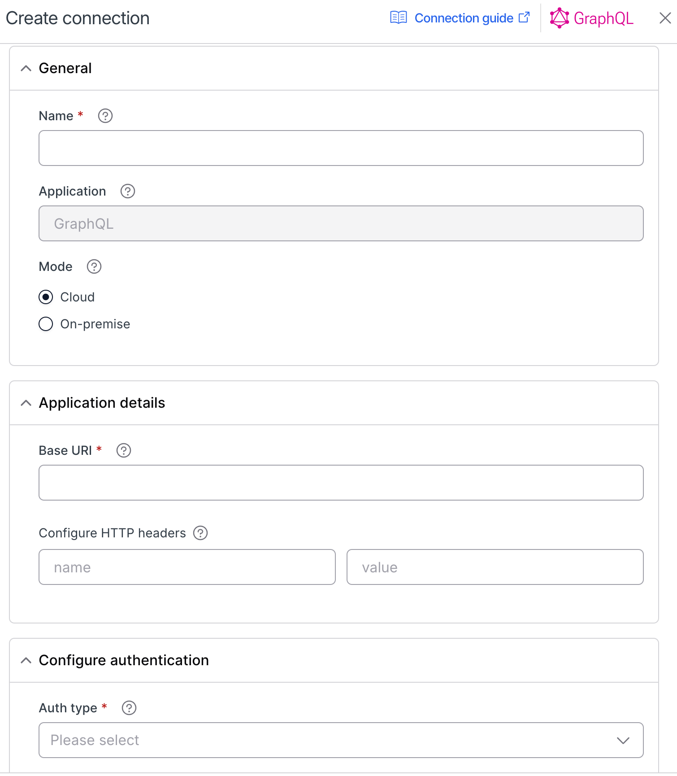Click the help icon beside Application label
Viewport: 677px width, 776px height.
pyautogui.click(x=128, y=191)
